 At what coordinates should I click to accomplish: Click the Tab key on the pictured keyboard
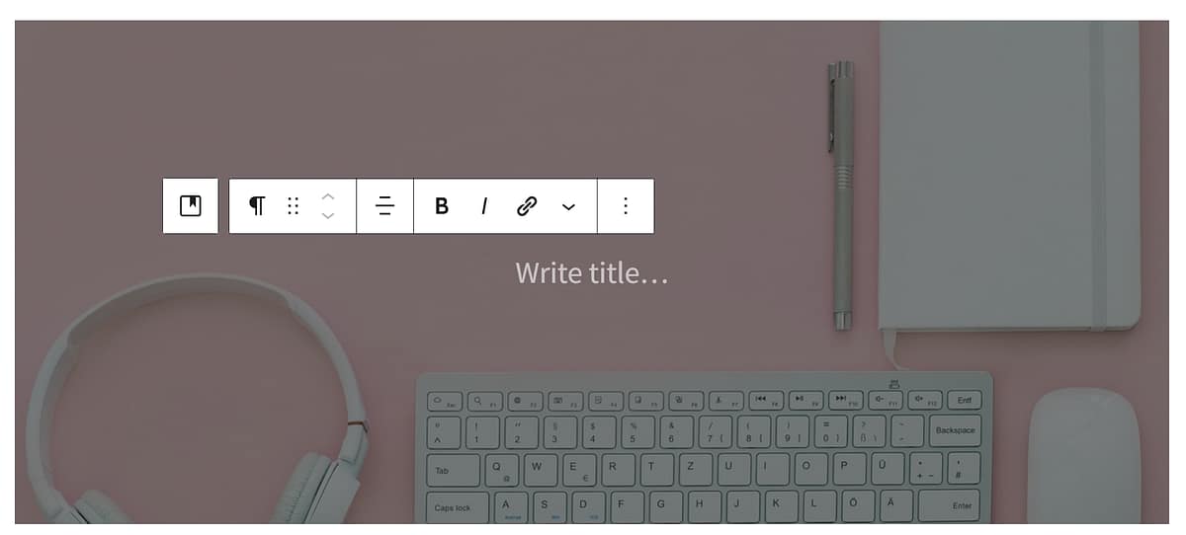pyautogui.click(x=453, y=470)
